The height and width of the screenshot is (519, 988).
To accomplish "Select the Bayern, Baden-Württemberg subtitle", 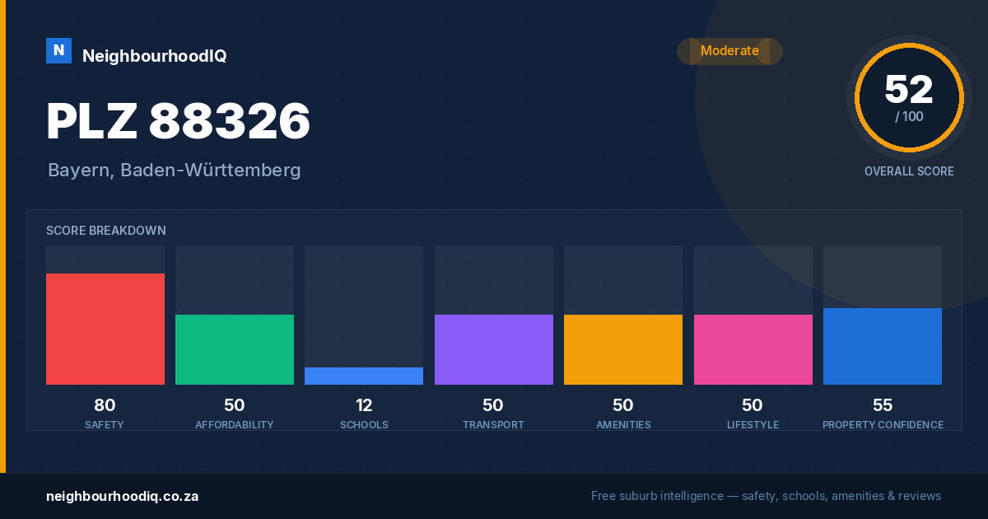I will click(175, 171).
